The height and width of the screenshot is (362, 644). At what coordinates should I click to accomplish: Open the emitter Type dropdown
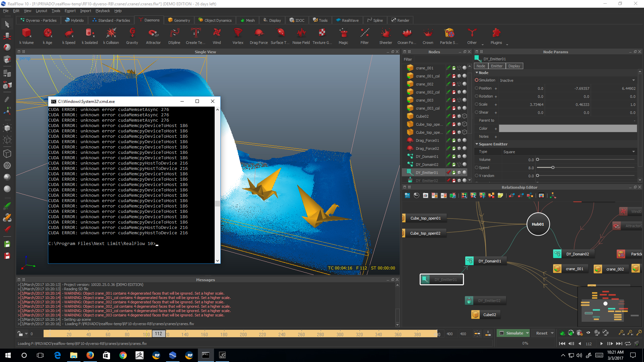569,152
